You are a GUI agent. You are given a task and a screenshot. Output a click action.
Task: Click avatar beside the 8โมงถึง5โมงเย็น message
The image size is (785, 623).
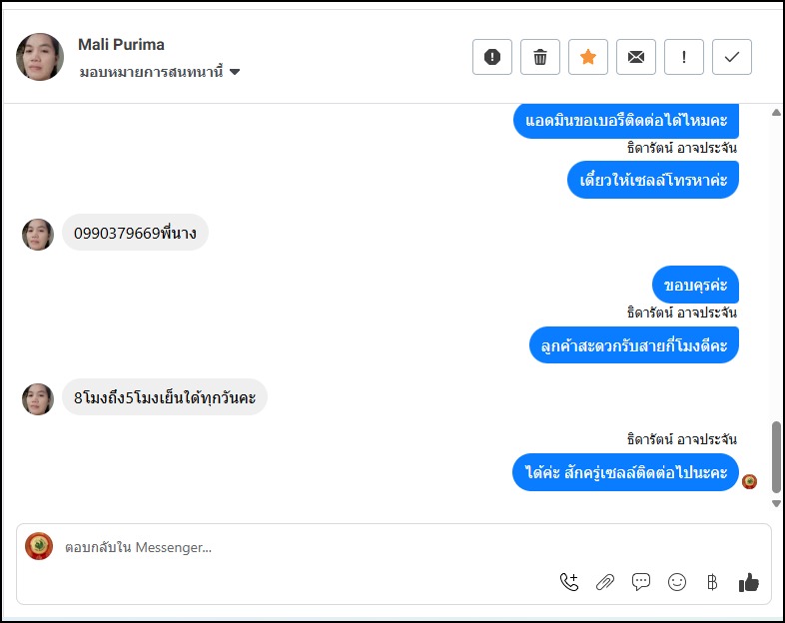[x=38, y=398]
